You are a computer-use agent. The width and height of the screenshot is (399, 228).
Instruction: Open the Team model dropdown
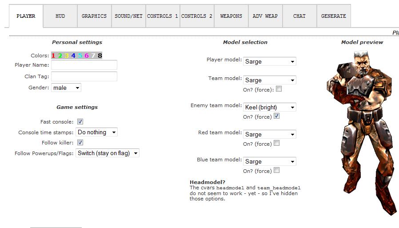coord(269,80)
